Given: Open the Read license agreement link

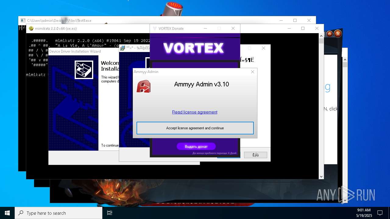Looking at the screenshot, I should (x=195, y=112).
